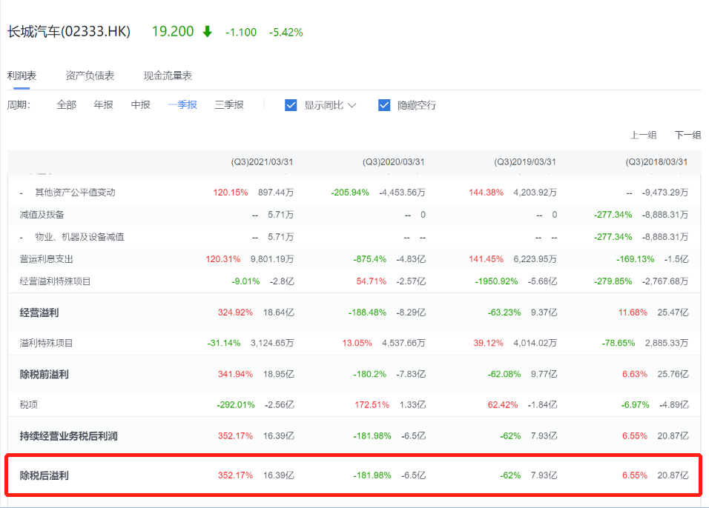Toggle the 隐藏空行 checkbox
This screenshot has width=709, height=508.
pos(384,105)
